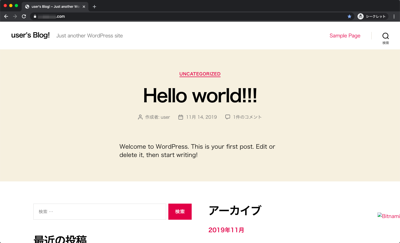
Task: Open the Sample Page link
Action: (x=345, y=36)
